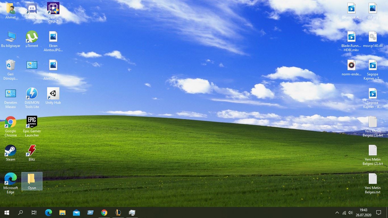Select the msvcp140.dll file

[x=373, y=40]
